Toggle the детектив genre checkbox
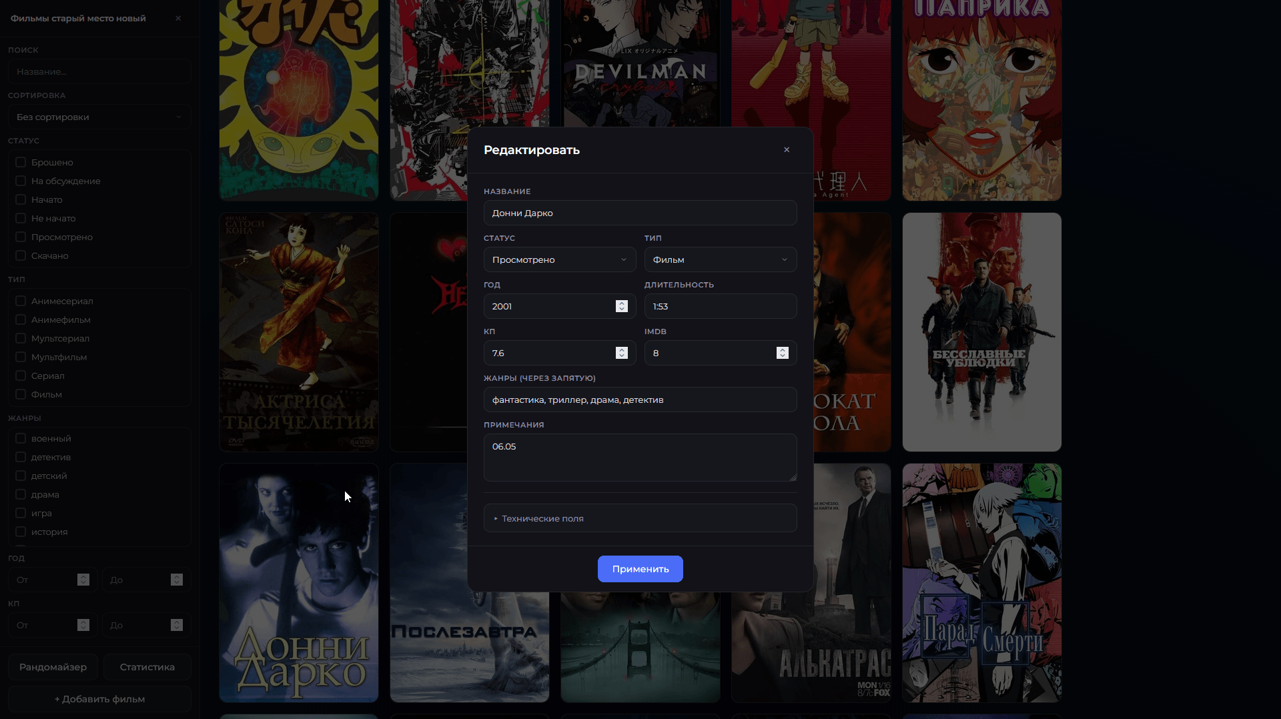 click(x=21, y=457)
